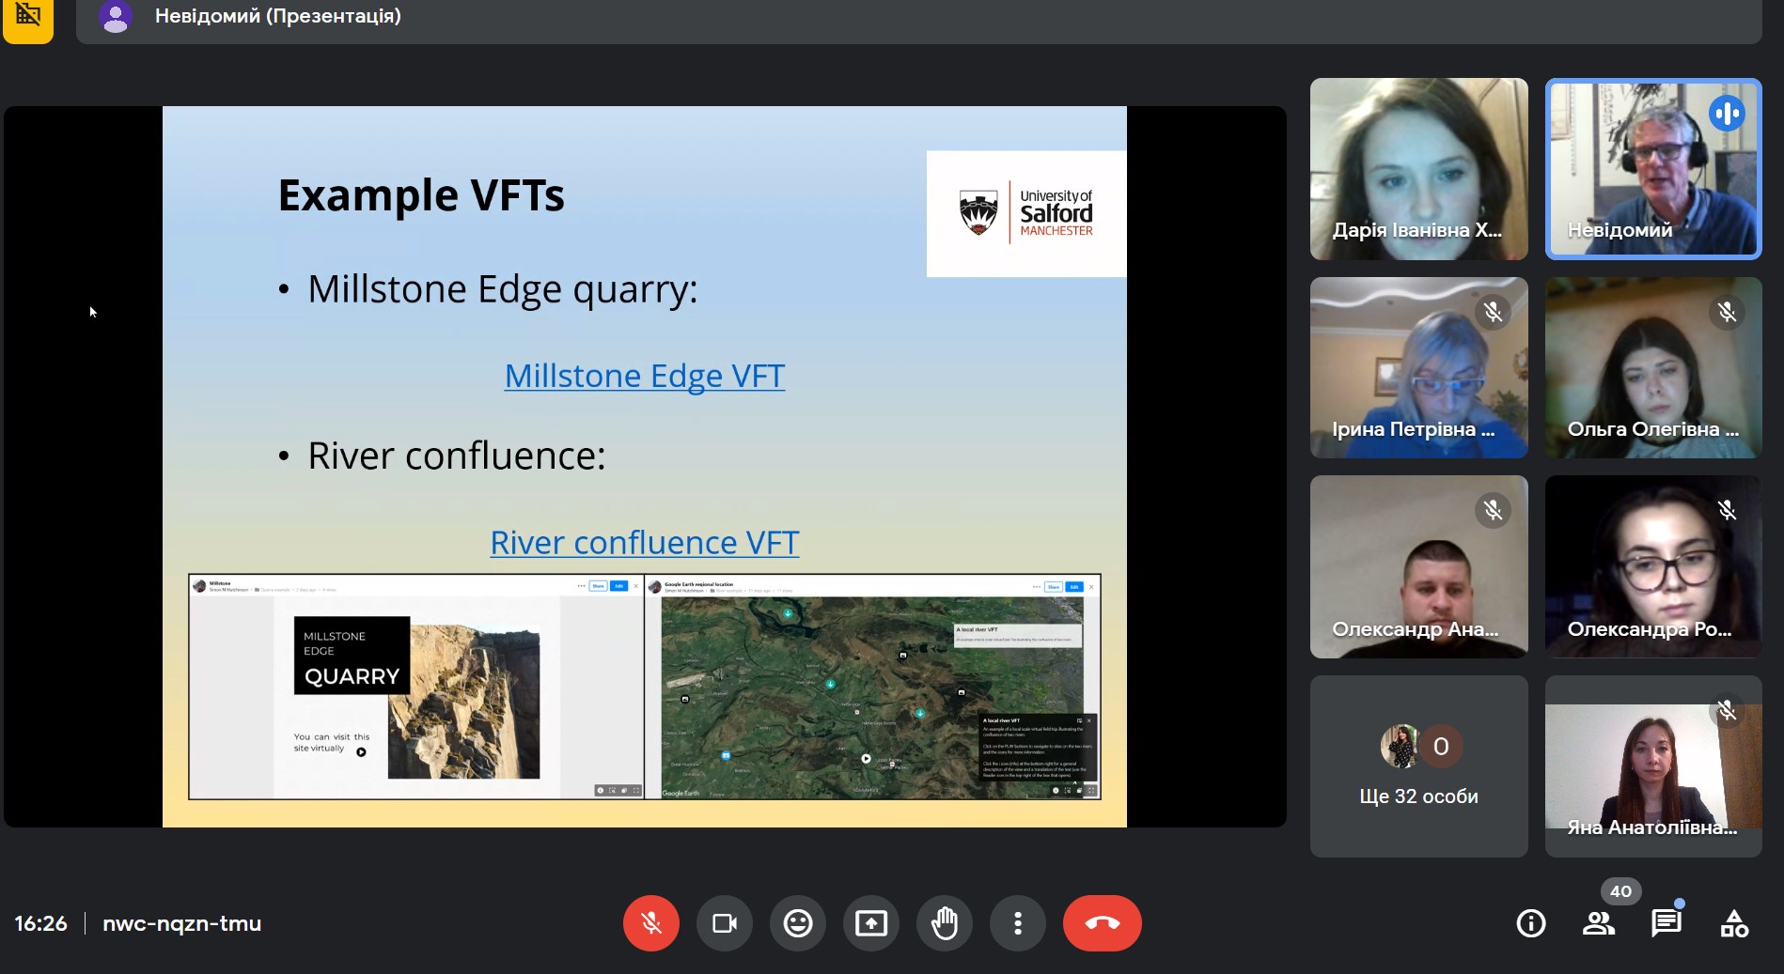
Task: Select Ірина Петрівна video tile
Action: 1418,367
